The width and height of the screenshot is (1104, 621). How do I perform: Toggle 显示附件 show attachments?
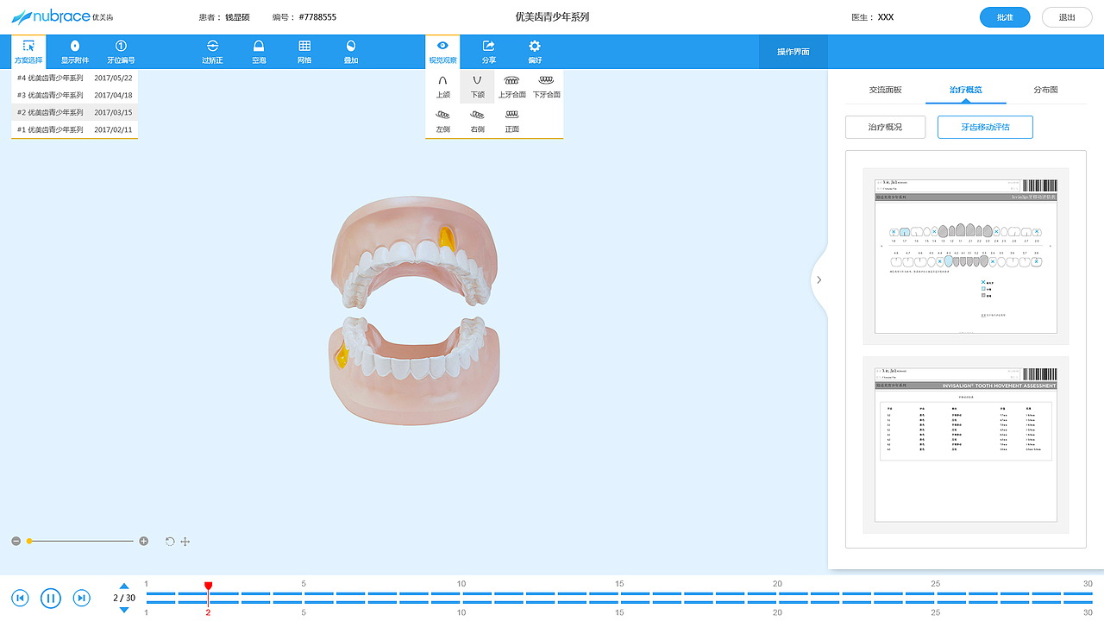(75, 52)
